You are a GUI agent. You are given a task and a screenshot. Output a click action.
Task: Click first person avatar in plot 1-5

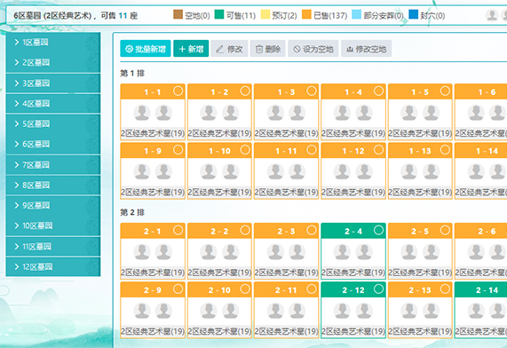(409, 113)
